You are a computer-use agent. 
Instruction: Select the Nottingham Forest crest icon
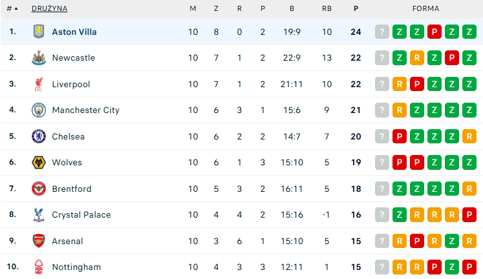(39, 267)
